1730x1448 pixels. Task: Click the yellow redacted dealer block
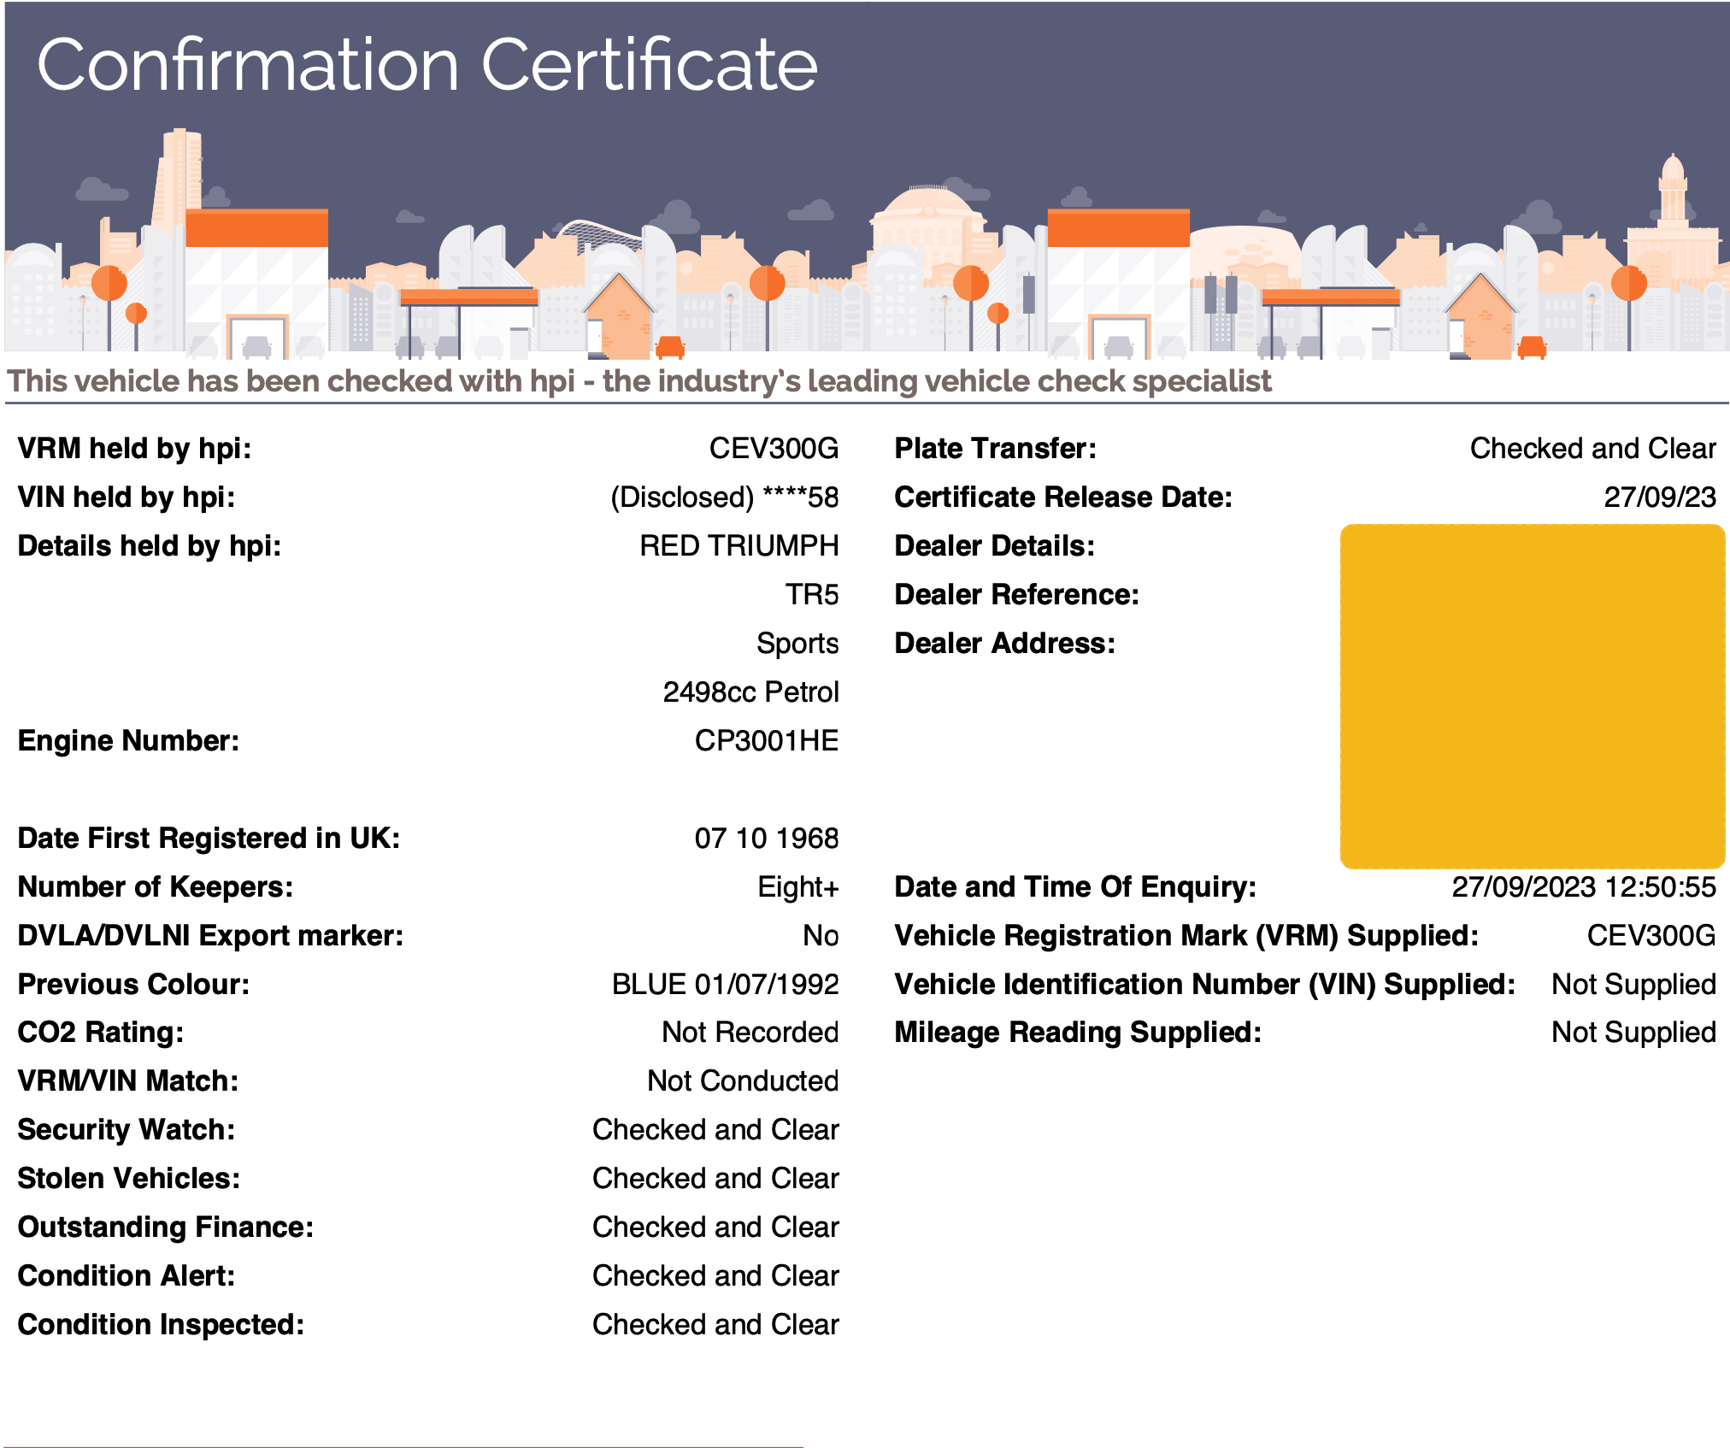[1533, 697]
